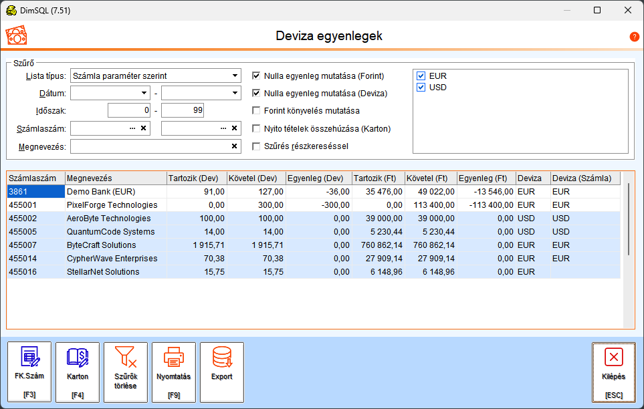Image resolution: width=644 pixels, height=409 pixels.
Task: Click the table's vertical scrollbar thumb
Action: pos(629,219)
